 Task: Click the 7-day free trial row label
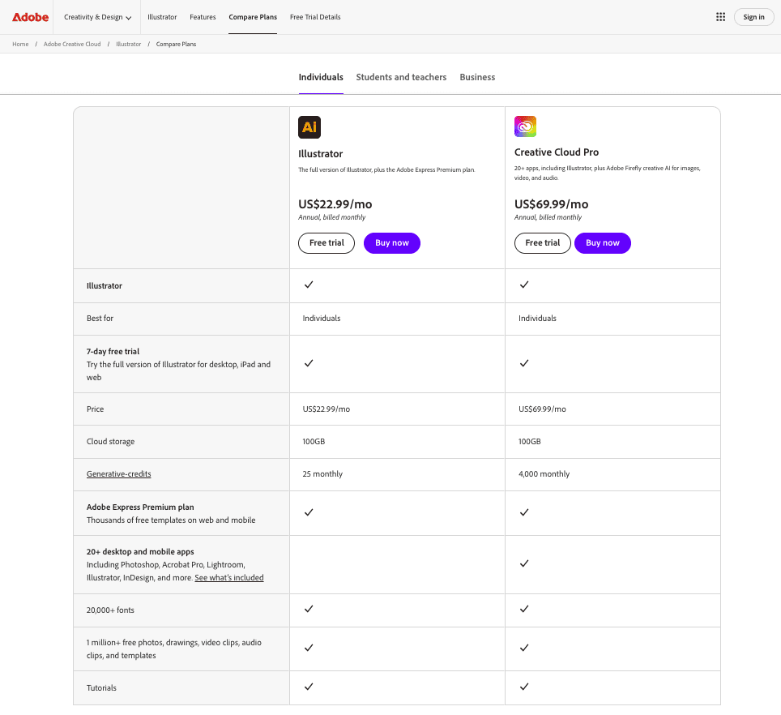pos(113,351)
